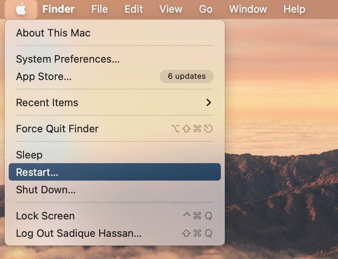Screen dimensions: 338x259
Task: Select the highlighted Restart option
Action: click(x=37, y=172)
